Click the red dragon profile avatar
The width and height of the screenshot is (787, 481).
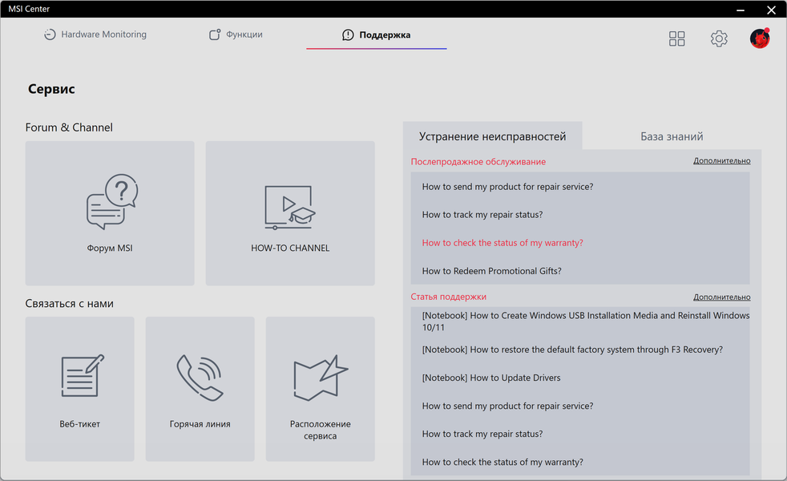[x=760, y=38]
